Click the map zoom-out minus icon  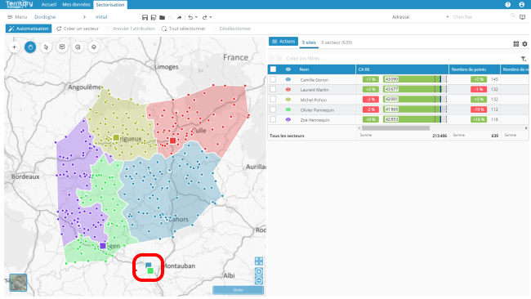[259, 280]
